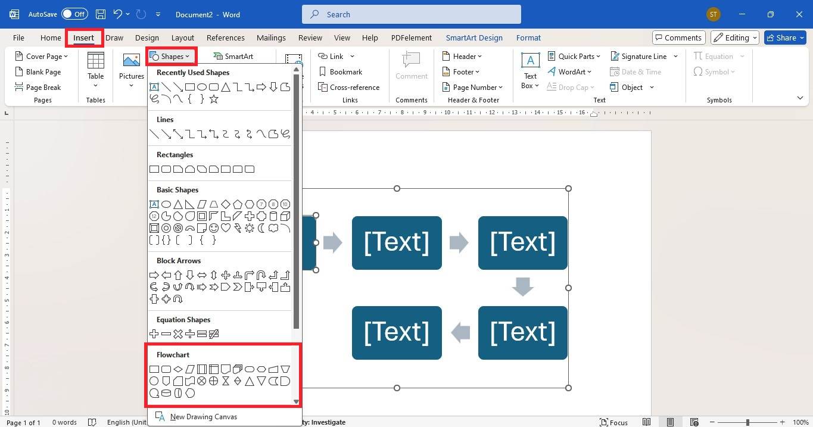Screen dimensions: 813x427
Task: Select the Flowchart Decision diamond shape
Action: [x=178, y=369]
